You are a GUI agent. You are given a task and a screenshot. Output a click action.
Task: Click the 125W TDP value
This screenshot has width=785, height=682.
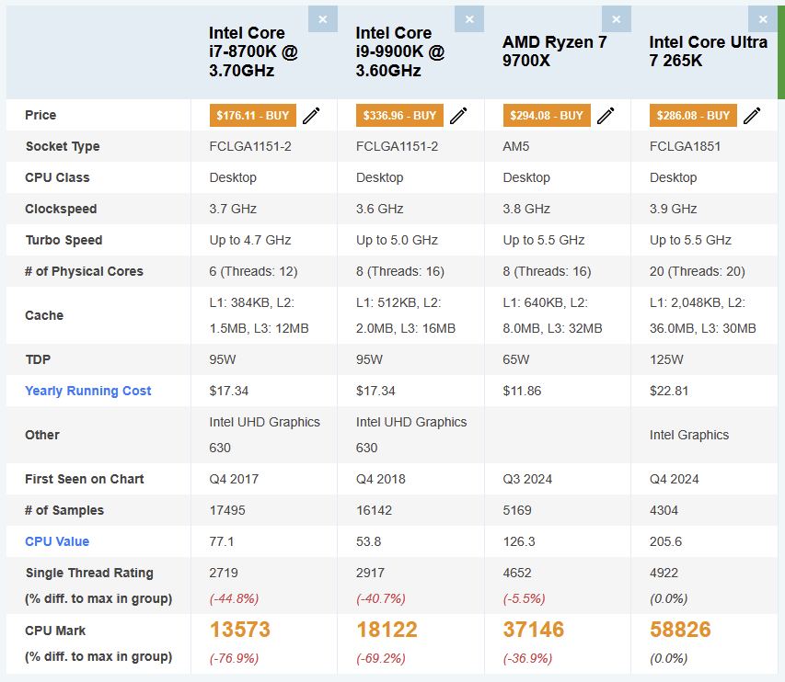(x=666, y=360)
